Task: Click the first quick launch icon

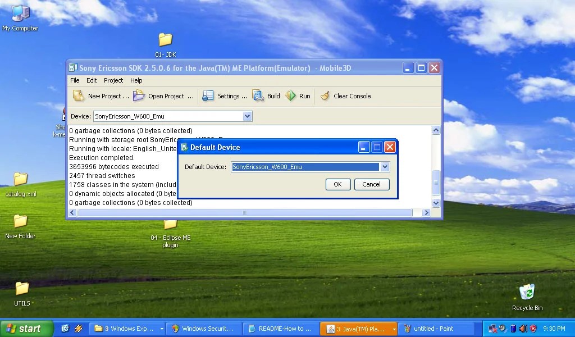Action: coord(65,329)
